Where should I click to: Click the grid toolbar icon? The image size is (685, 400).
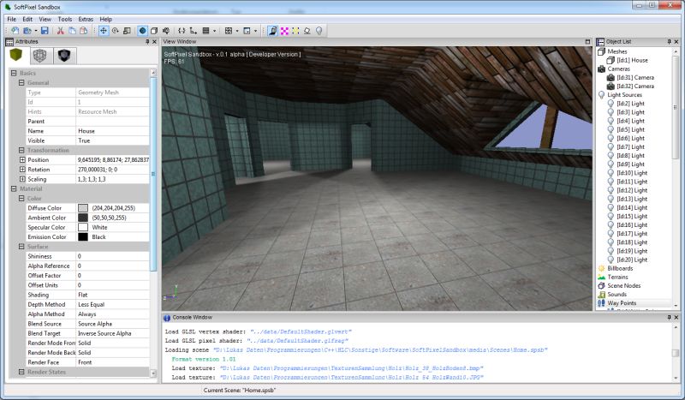205,31
